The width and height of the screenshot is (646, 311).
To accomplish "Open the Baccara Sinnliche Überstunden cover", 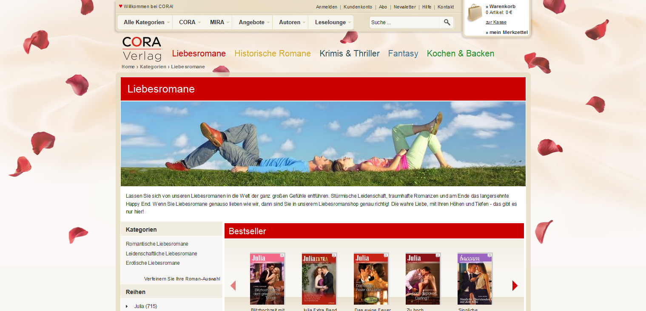I will [475, 279].
